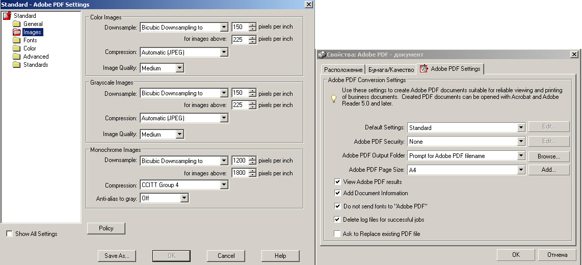Open Color Images Image Quality dropdown
582x265 pixels.
coord(180,68)
